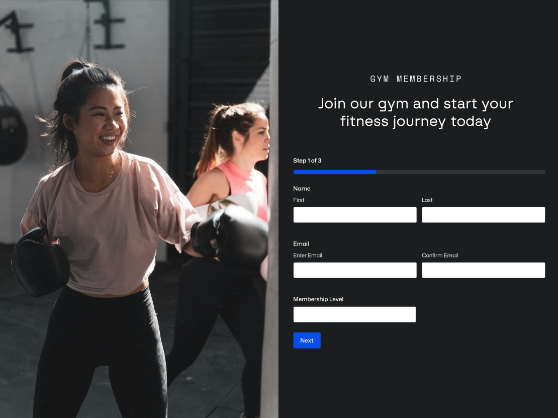
Task: Click the Last name input field
Action: coord(483,215)
